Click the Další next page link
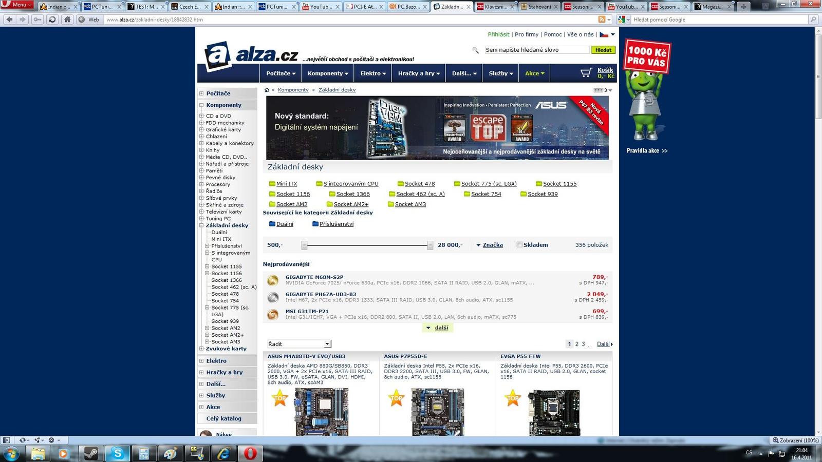 tap(604, 344)
